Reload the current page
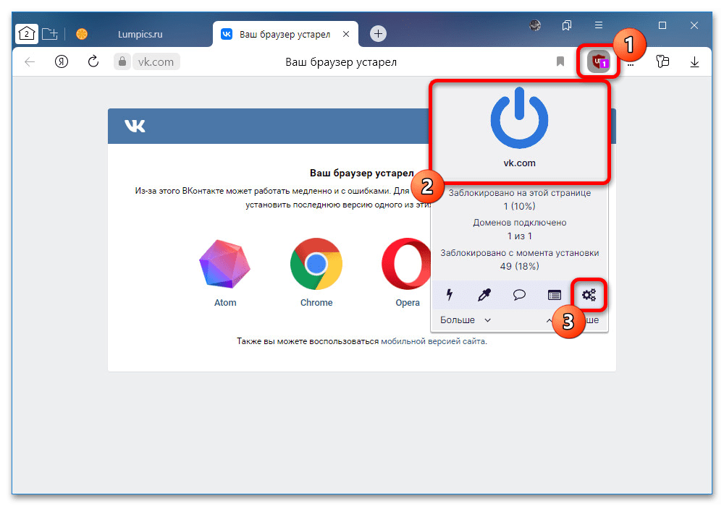Image resolution: width=724 pixels, height=506 pixels. click(93, 61)
